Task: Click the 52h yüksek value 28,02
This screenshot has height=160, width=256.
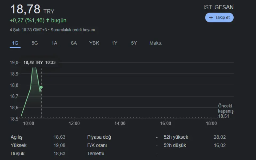Action: coord(219,137)
